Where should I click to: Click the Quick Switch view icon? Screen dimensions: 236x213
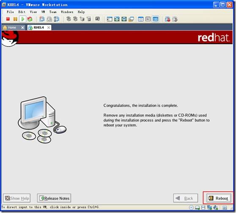[x=124, y=19]
